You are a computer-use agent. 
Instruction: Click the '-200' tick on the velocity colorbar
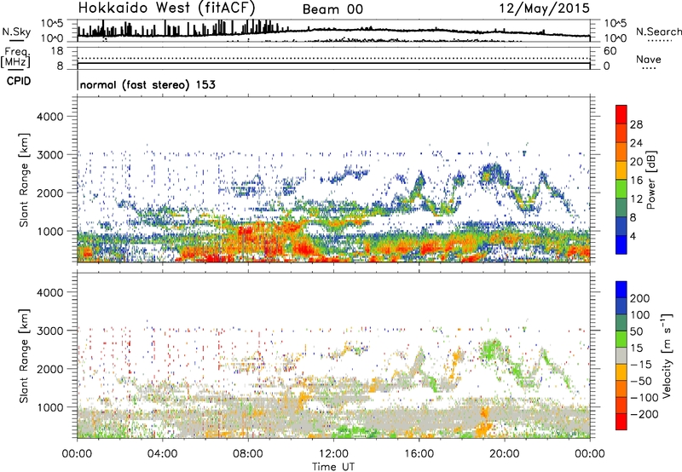pyautogui.click(x=643, y=414)
